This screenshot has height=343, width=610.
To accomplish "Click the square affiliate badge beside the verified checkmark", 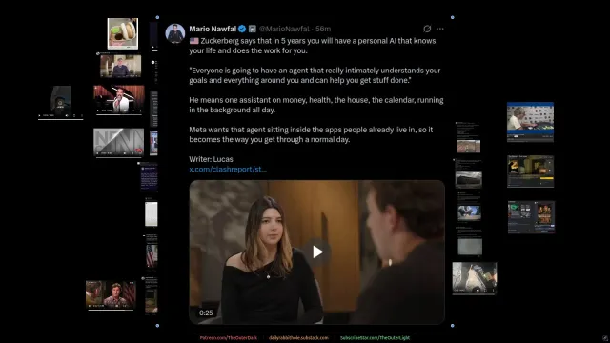I will [x=252, y=29].
